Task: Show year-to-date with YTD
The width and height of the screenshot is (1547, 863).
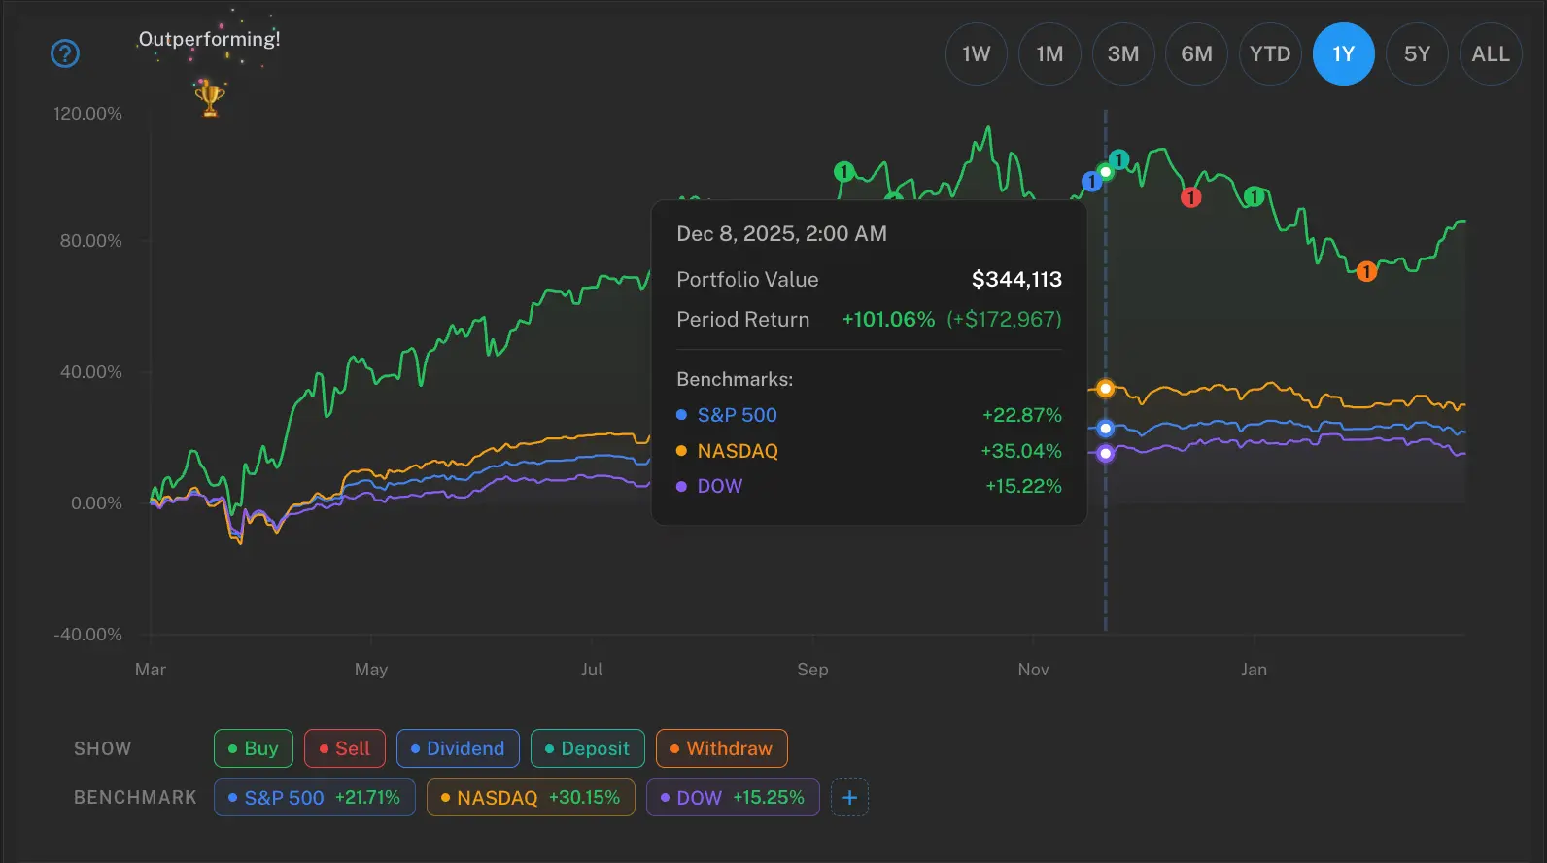Action: 1270,54
